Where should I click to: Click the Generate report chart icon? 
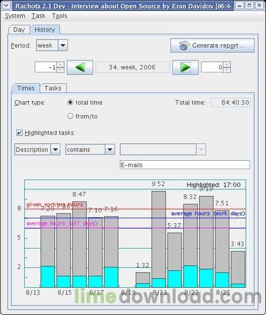coord(184,45)
